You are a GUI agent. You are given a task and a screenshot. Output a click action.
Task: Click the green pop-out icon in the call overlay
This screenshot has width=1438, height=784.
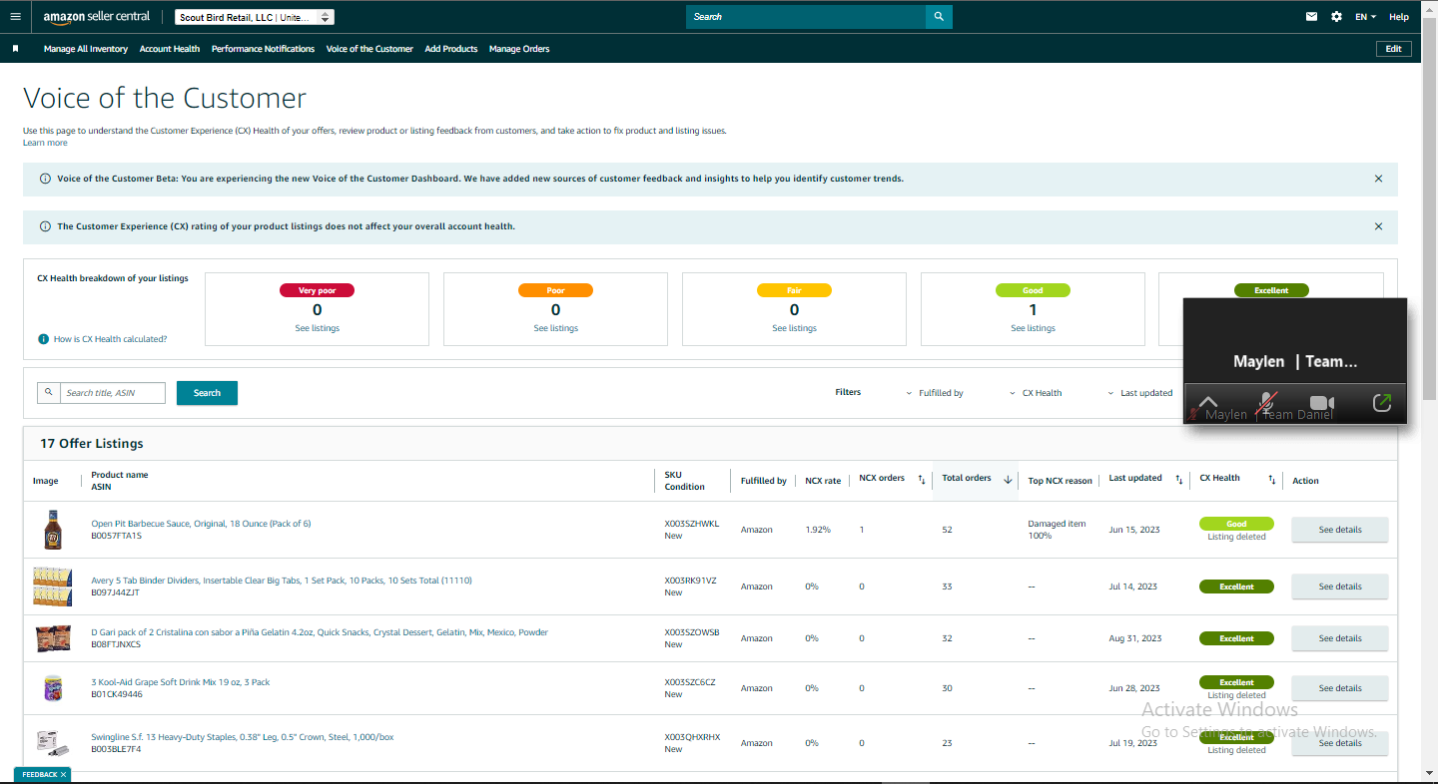click(1382, 403)
